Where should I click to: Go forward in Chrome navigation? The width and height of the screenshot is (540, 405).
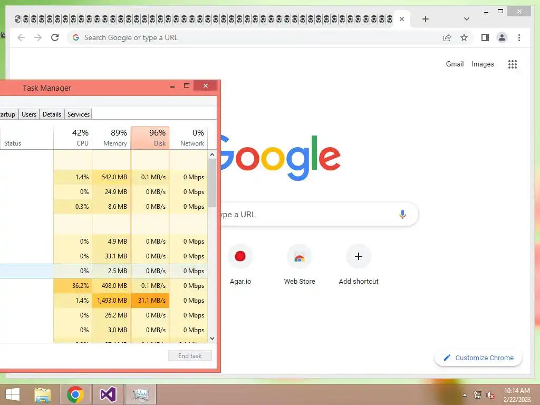tap(38, 37)
